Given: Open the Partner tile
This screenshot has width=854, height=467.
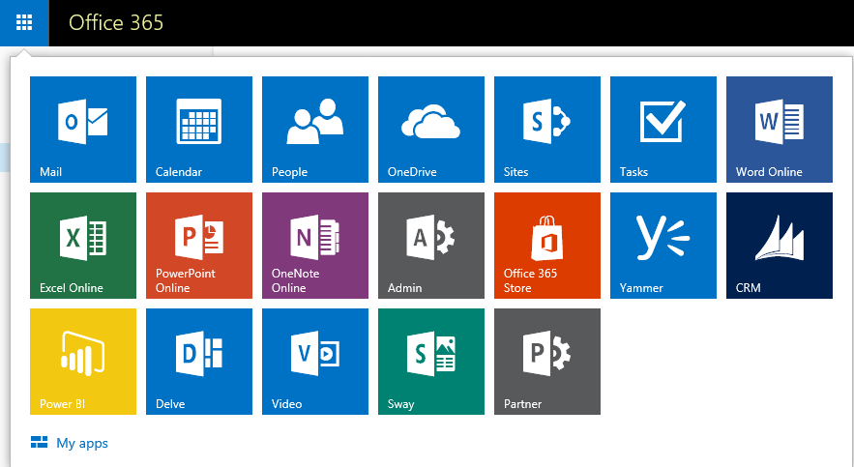Looking at the screenshot, I should (546, 362).
